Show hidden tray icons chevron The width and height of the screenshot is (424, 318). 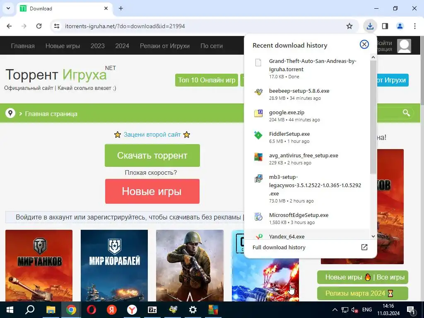coord(335,310)
